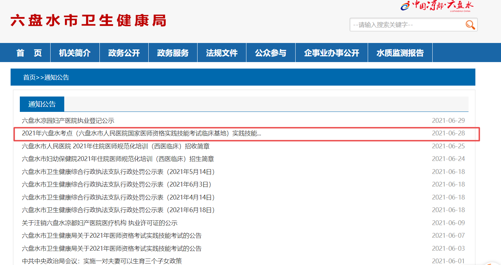This screenshot has height=265, width=501.
Task: Type in the search keyword field
Action: tap(407, 25)
